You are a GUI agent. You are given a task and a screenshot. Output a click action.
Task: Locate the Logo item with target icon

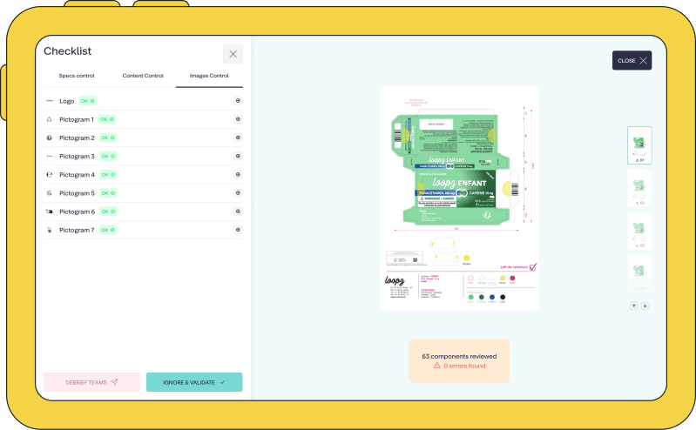pyautogui.click(x=238, y=101)
